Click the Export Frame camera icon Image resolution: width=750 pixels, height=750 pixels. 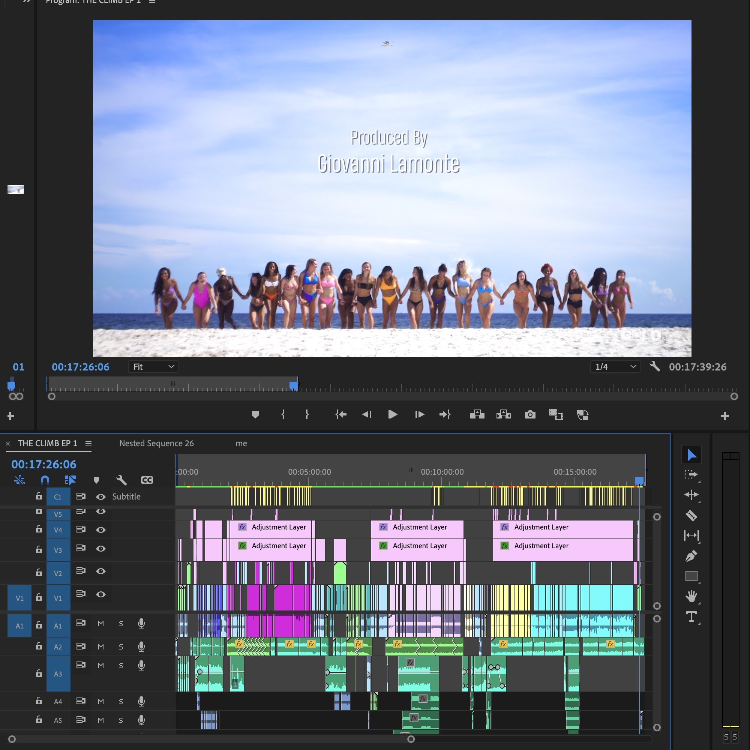click(x=530, y=415)
